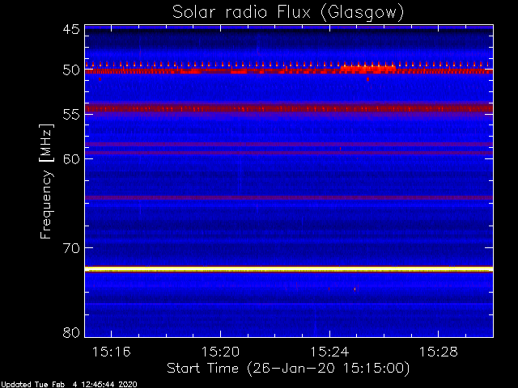Click the 15:20 time axis label
518x388 pixels.
pos(220,352)
